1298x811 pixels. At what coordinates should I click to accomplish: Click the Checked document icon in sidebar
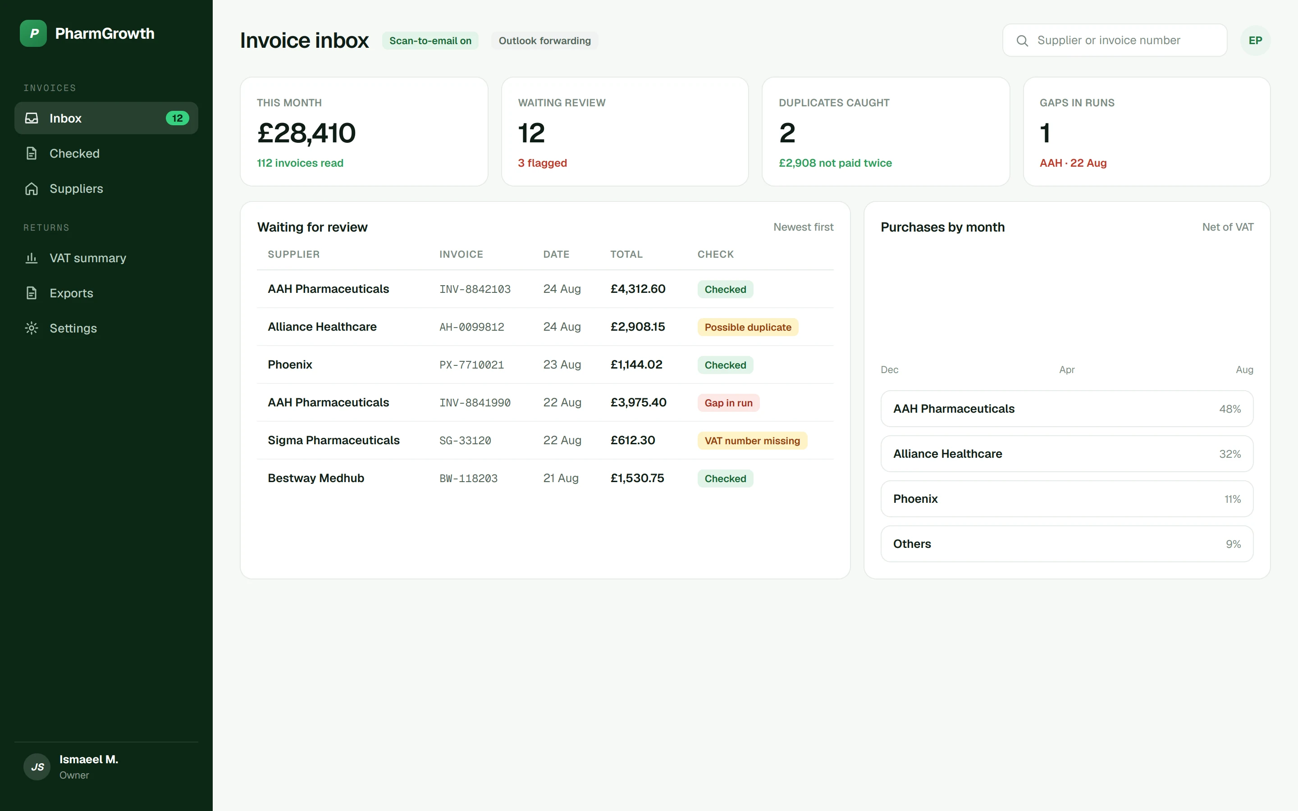tap(32, 153)
